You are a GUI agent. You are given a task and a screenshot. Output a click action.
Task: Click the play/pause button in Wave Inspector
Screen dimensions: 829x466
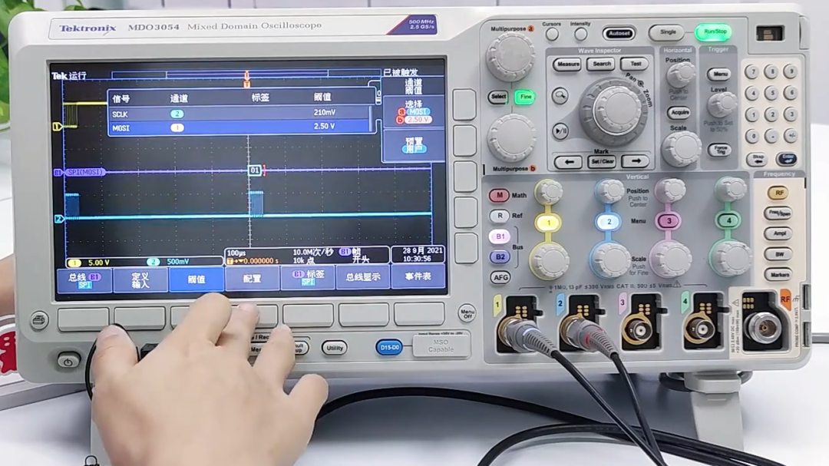tap(560, 130)
